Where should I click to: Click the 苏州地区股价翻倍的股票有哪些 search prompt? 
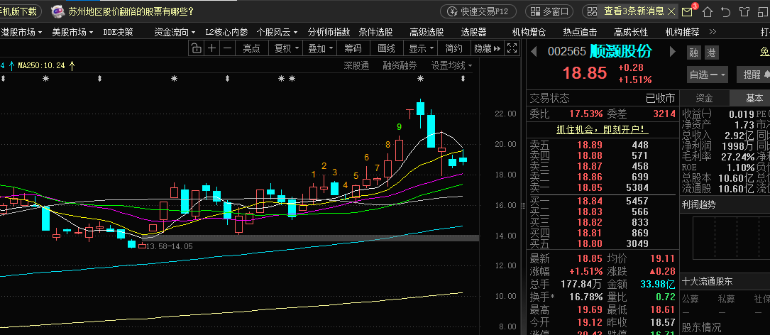[131, 11]
